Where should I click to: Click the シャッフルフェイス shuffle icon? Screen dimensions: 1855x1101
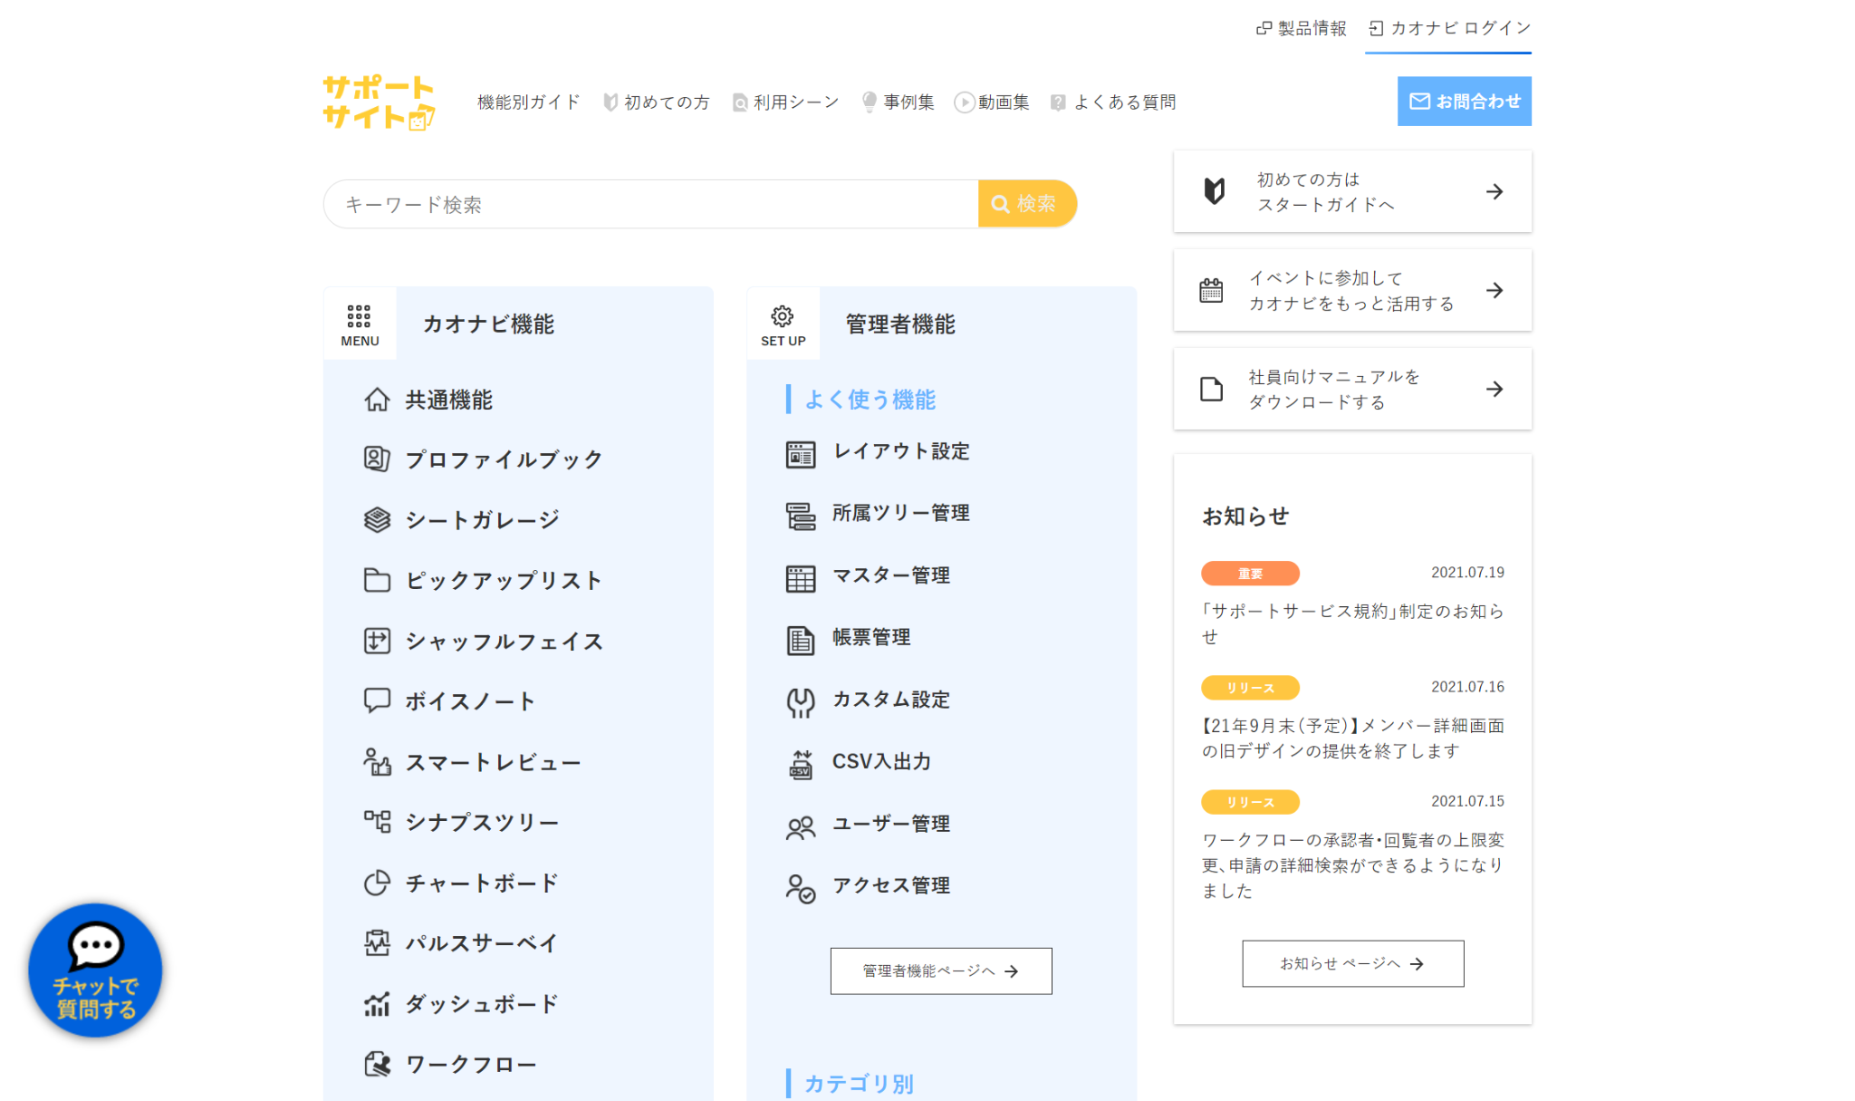coord(377,641)
